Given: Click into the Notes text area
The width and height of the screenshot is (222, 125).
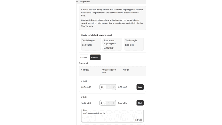Looking at the screenshot, I should point(112,116).
